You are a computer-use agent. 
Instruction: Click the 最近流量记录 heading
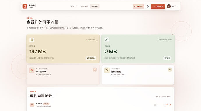pyautogui.click(x=41, y=96)
